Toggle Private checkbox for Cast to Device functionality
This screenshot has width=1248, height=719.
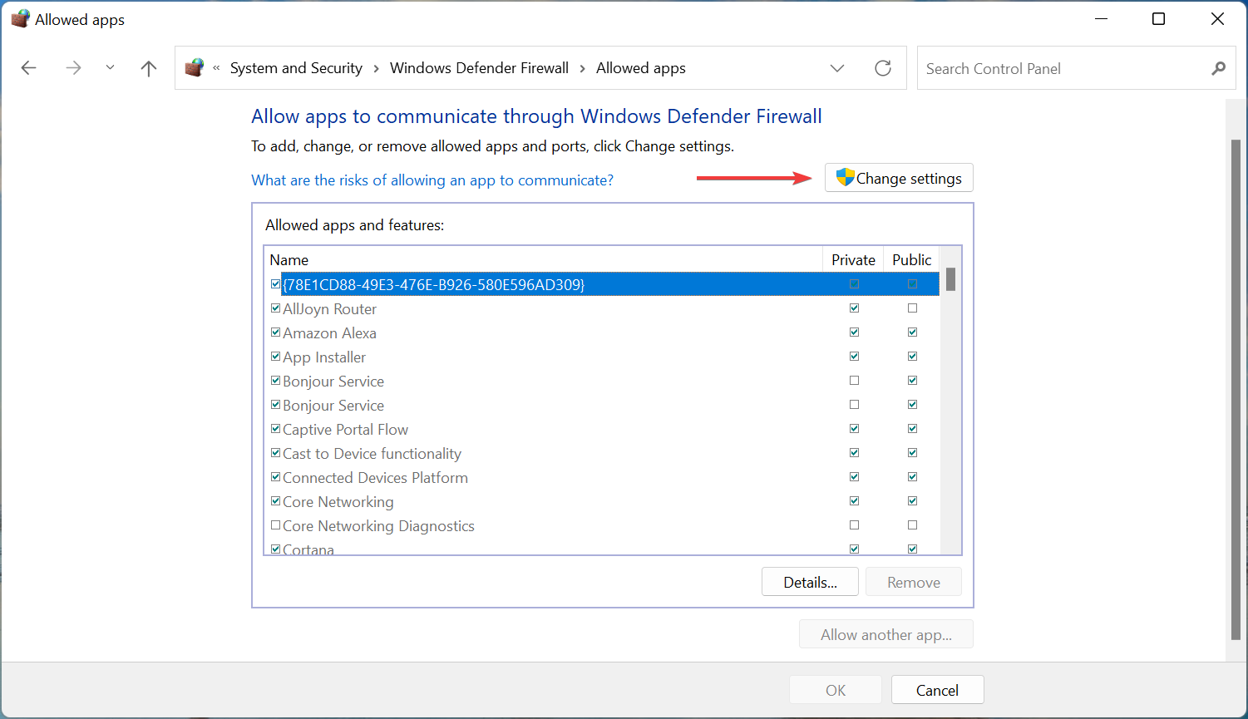click(x=854, y=453)
